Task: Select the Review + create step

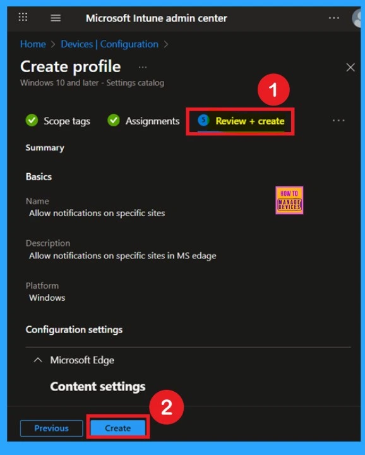Action: tap(241, 121)
